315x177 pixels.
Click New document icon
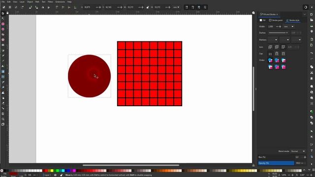[312, 14]
